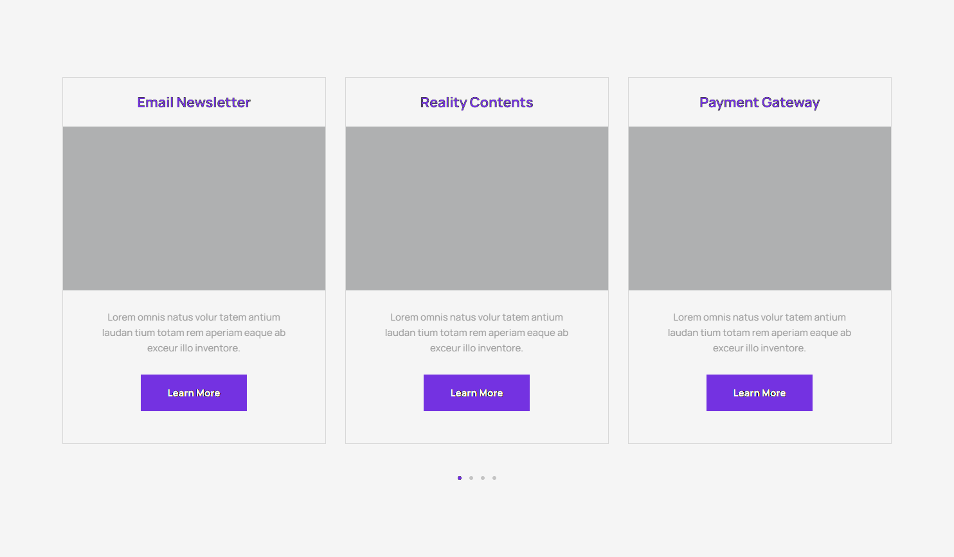Click the Payment Gateway description paragraph
The height and width of the screenshot is (557, 954).
coord(759,333)
